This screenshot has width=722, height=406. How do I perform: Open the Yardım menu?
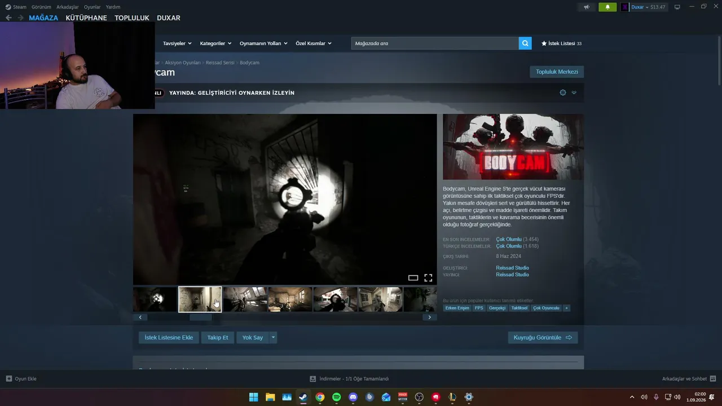pos(113,7)
